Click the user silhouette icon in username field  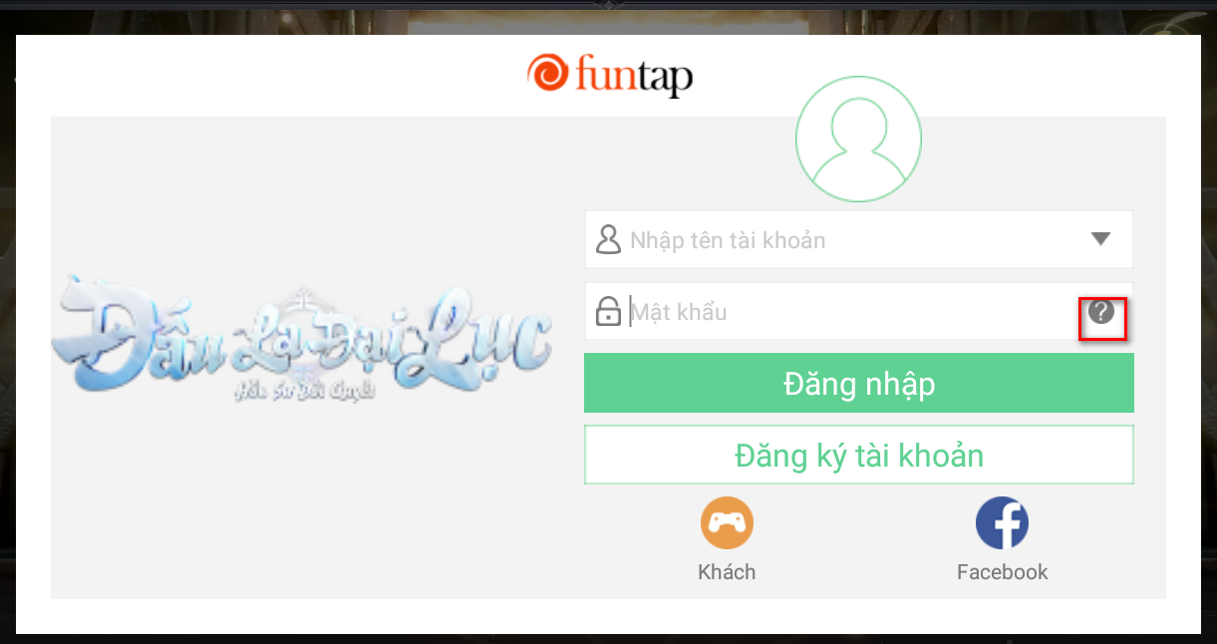click(607, 239)
